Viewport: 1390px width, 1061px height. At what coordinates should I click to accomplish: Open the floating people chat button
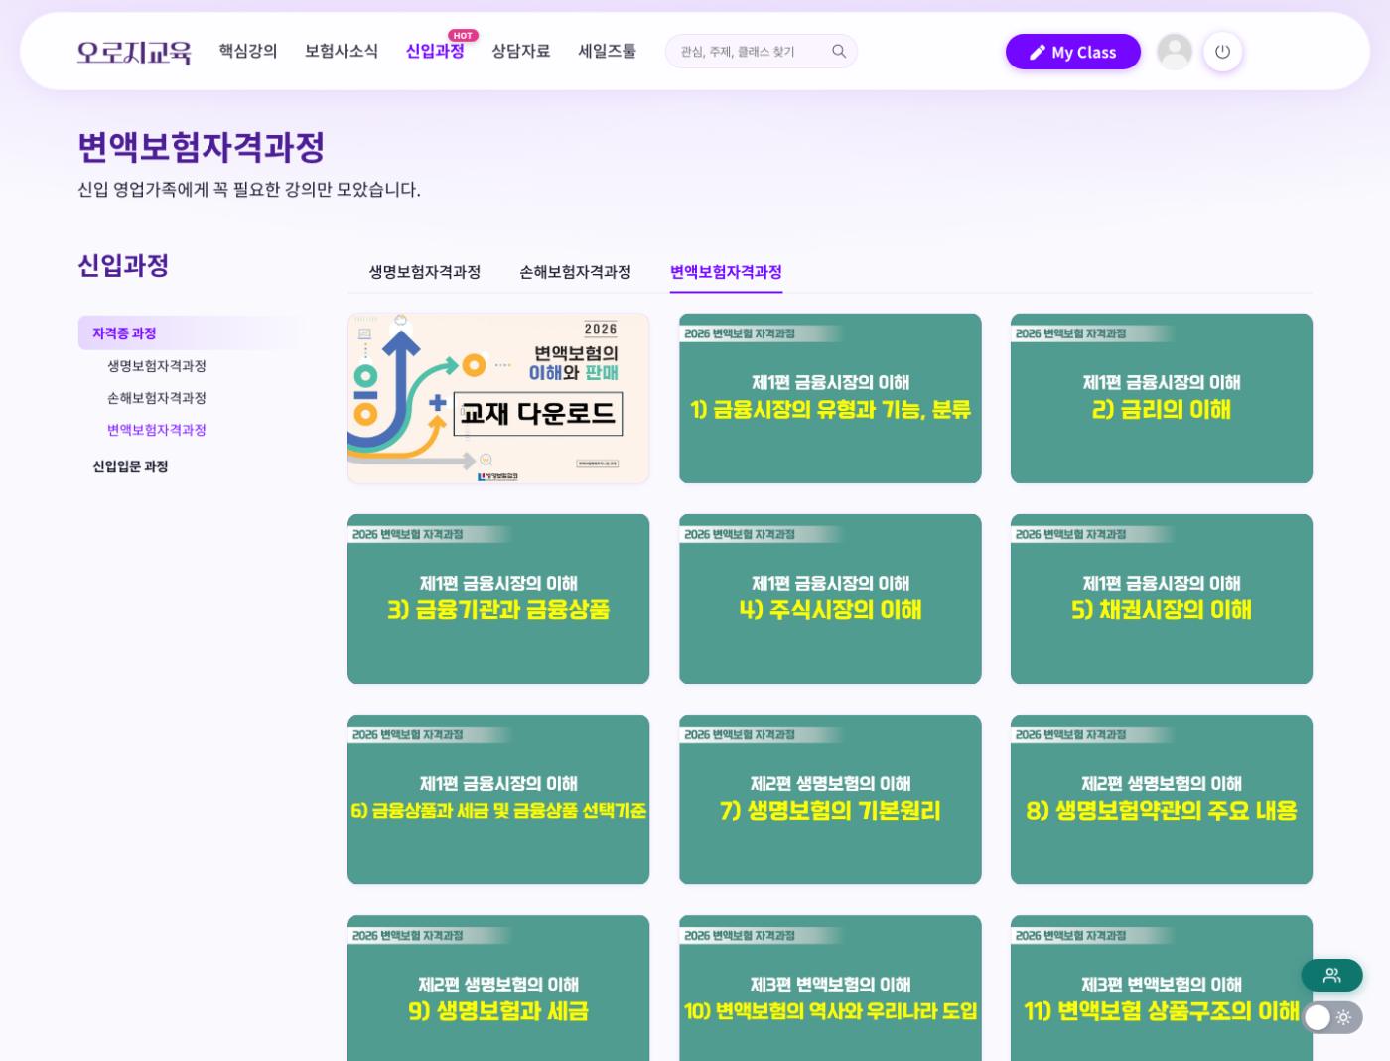(x=1331, y=975)
